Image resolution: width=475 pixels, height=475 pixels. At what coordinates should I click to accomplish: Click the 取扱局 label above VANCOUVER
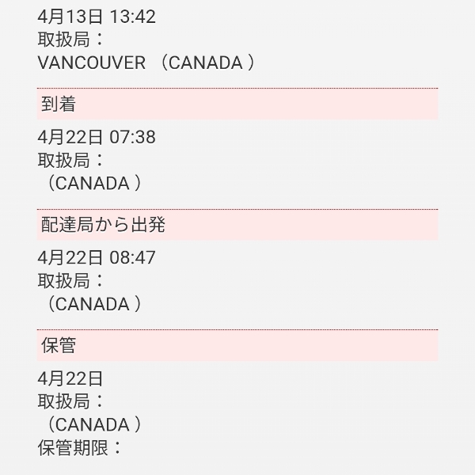point(71,40)
